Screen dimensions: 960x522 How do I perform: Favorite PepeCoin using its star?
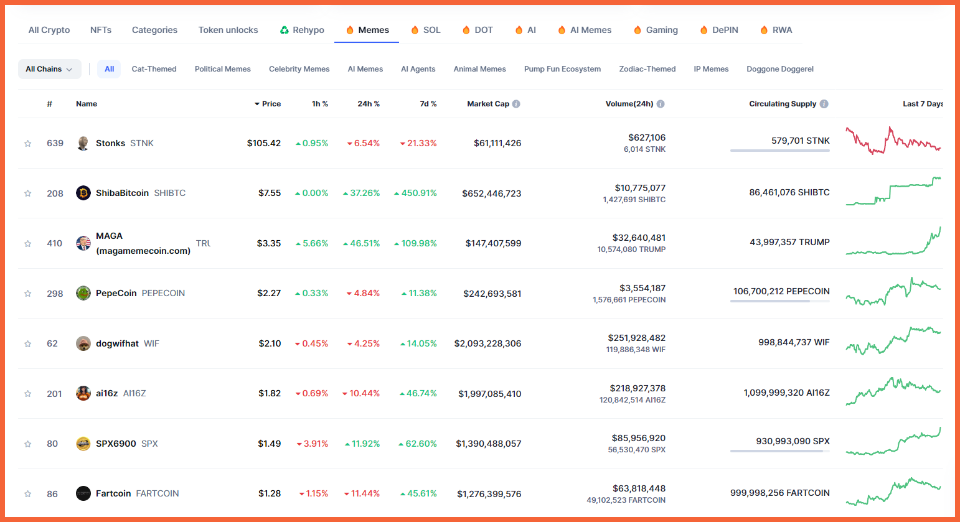click(x=28, y=294)
